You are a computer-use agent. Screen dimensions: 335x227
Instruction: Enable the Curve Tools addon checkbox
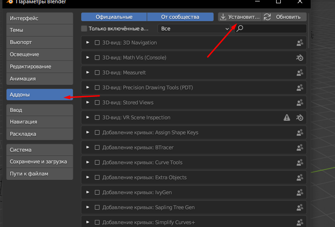[97, 162]
